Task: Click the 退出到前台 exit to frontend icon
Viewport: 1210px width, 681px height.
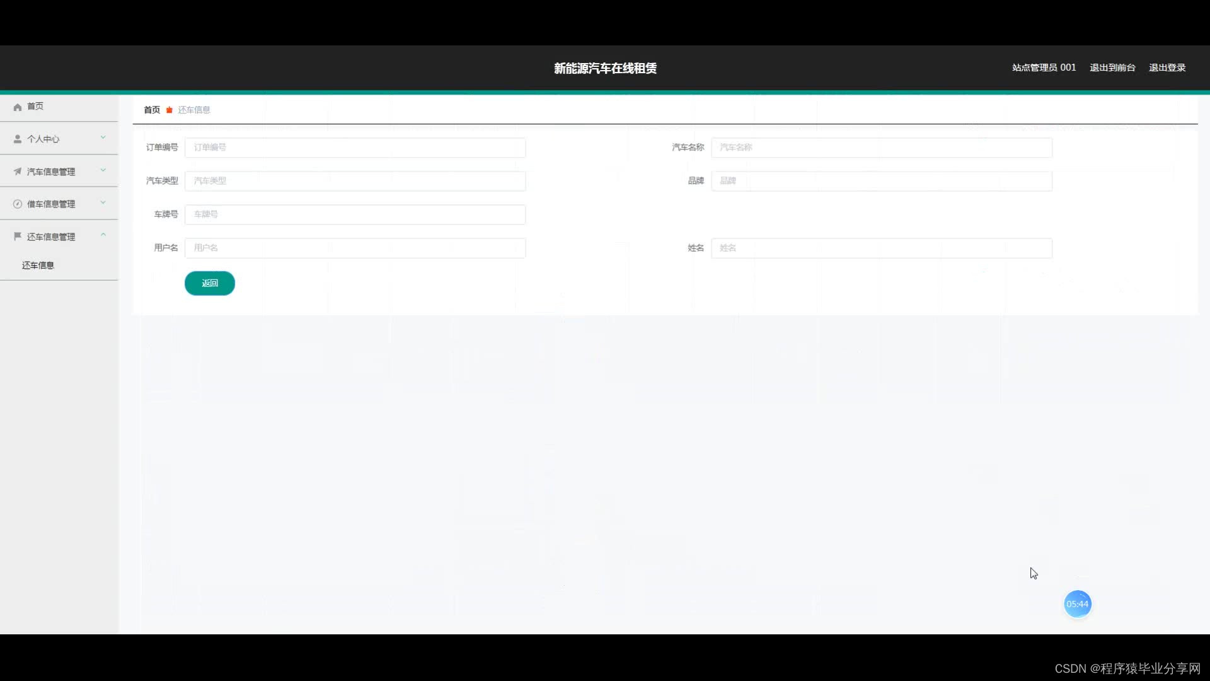Action: [1112, 67]
